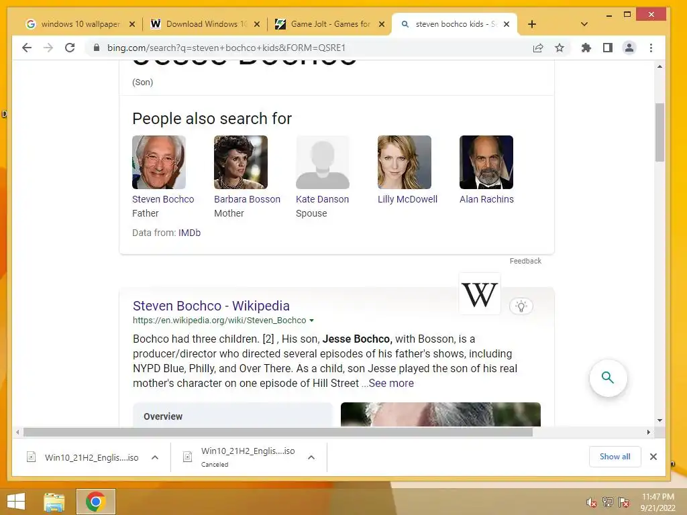Open a new tab with plus button
This screenshot has height=515, width=687.
(532, 24)
